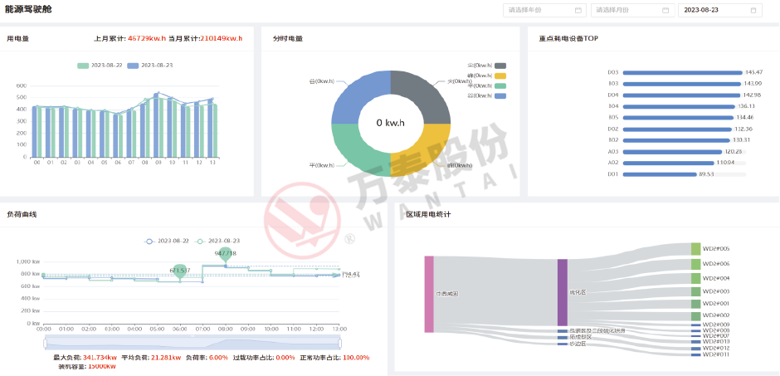Screen dimensions: 780x376
Task: Click the purple 线化区 node in Sankey chart
Action: 563,292
